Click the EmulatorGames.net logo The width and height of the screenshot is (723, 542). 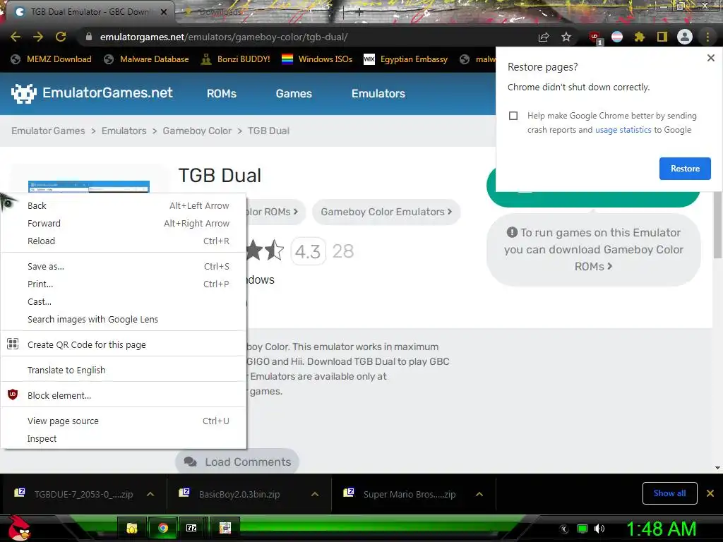[x=92, y=93]
